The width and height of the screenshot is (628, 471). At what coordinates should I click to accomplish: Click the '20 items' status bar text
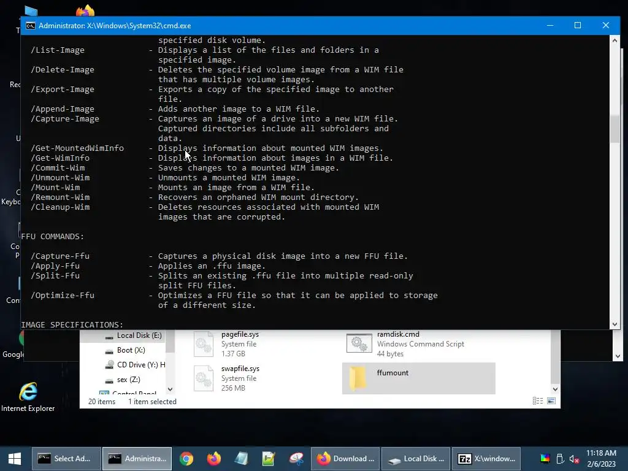(x=102, y=402)
